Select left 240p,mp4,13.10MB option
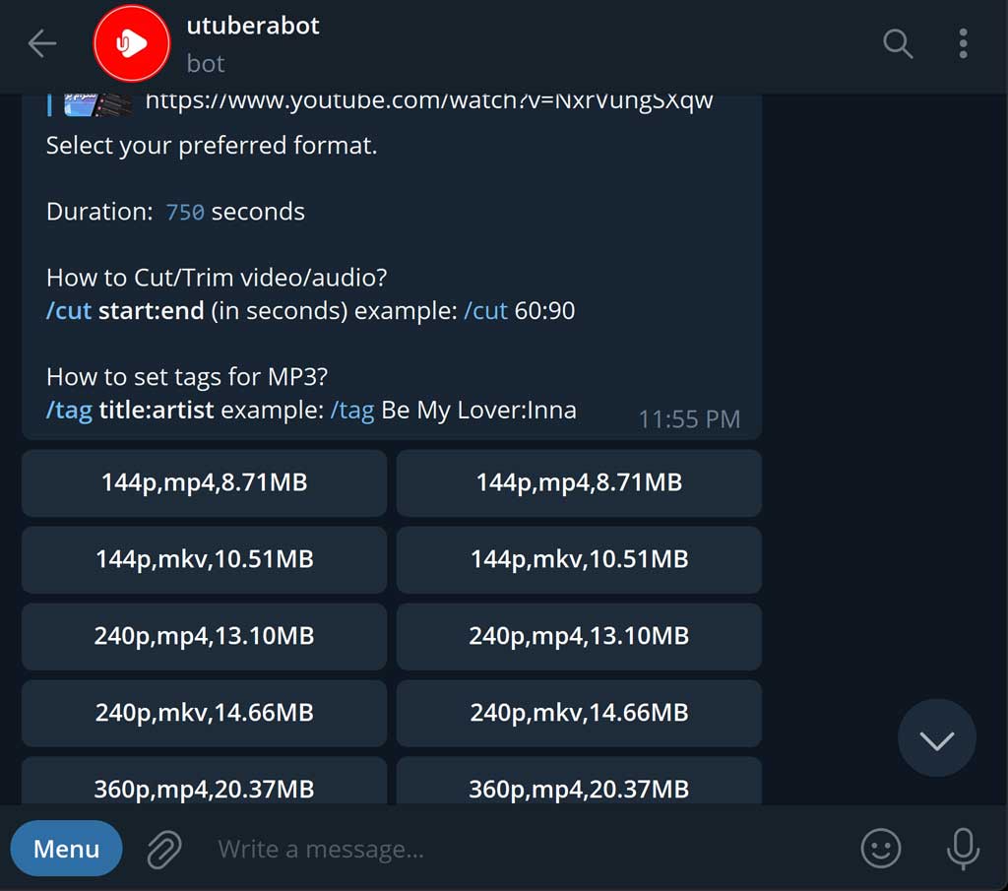 [x=205, y=636]
